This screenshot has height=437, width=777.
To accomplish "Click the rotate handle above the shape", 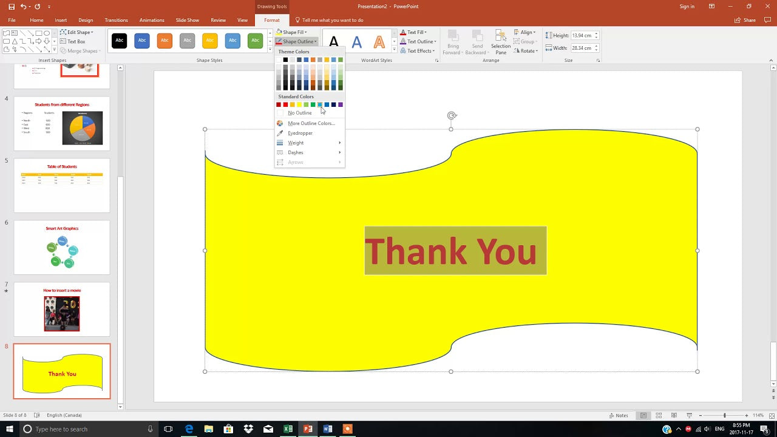I will coord(451,115).
